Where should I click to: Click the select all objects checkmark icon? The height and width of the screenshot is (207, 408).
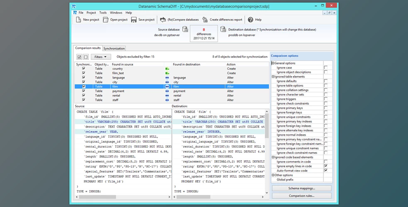(79, 57)
